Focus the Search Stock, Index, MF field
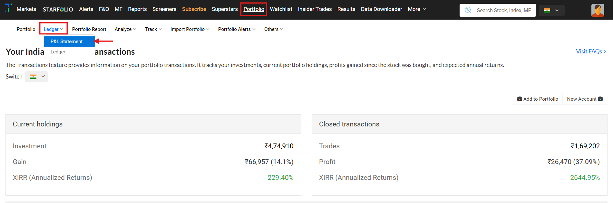 (x=503, y=10)
